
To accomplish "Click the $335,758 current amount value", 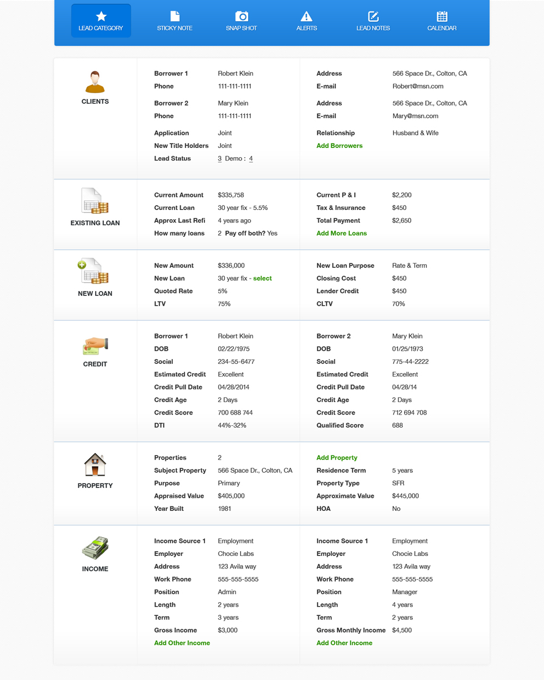I will click(x=231, y=195).
